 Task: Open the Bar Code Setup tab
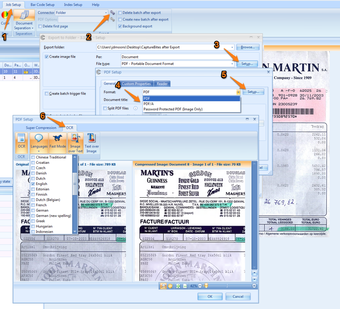coord(42,4)
